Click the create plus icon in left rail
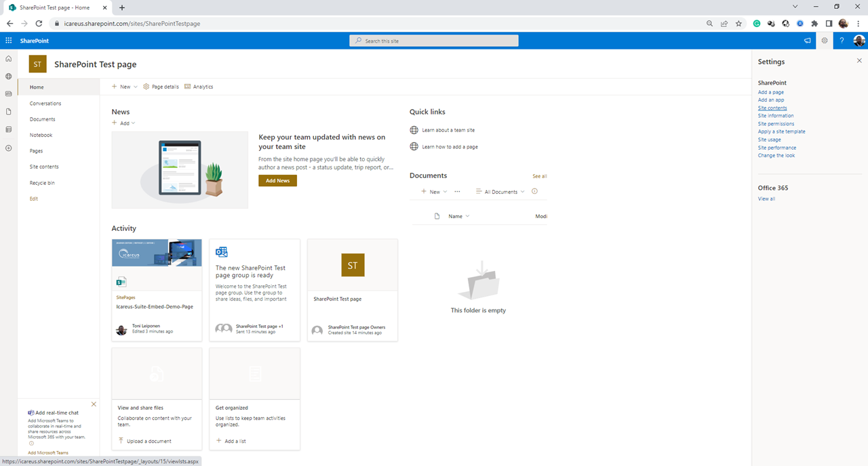 point(9,148)
